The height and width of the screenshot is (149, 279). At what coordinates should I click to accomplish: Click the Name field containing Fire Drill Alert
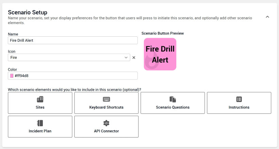pos(72,40)
